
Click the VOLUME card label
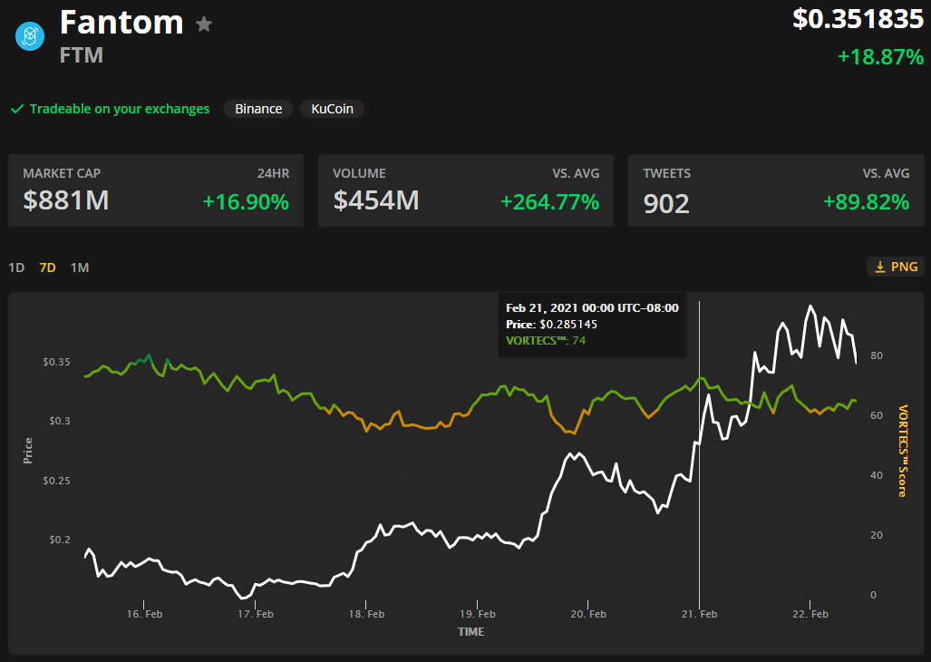point(359,173)
